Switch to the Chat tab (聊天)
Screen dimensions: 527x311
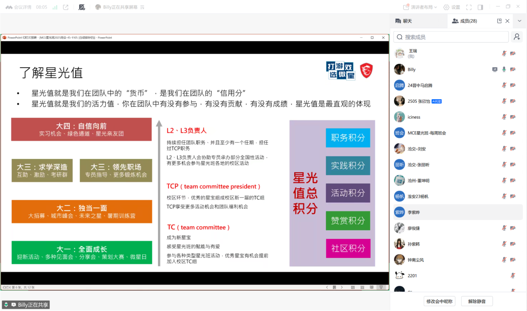(404, 21)
